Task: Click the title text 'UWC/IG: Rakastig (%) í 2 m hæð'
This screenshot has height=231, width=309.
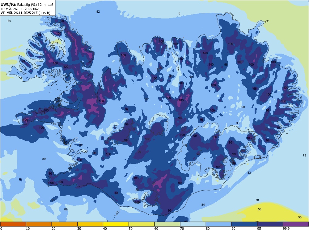Action: point(27,4)
